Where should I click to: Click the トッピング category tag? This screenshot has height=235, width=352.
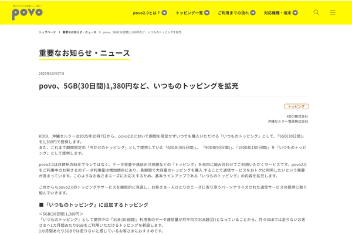(296, 106)
